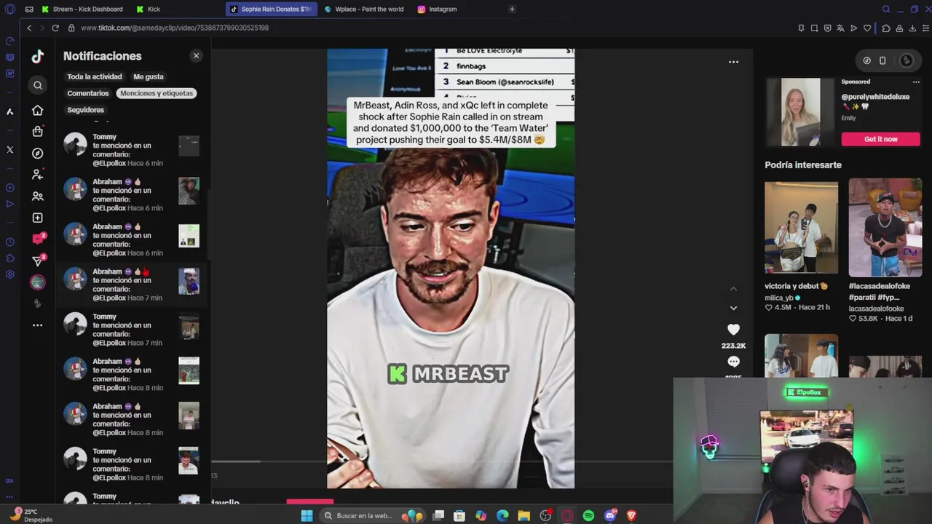This screenshot has height=524, width=932.
Task: Open TikTok search from the sidebar
Action: [38, 85]
